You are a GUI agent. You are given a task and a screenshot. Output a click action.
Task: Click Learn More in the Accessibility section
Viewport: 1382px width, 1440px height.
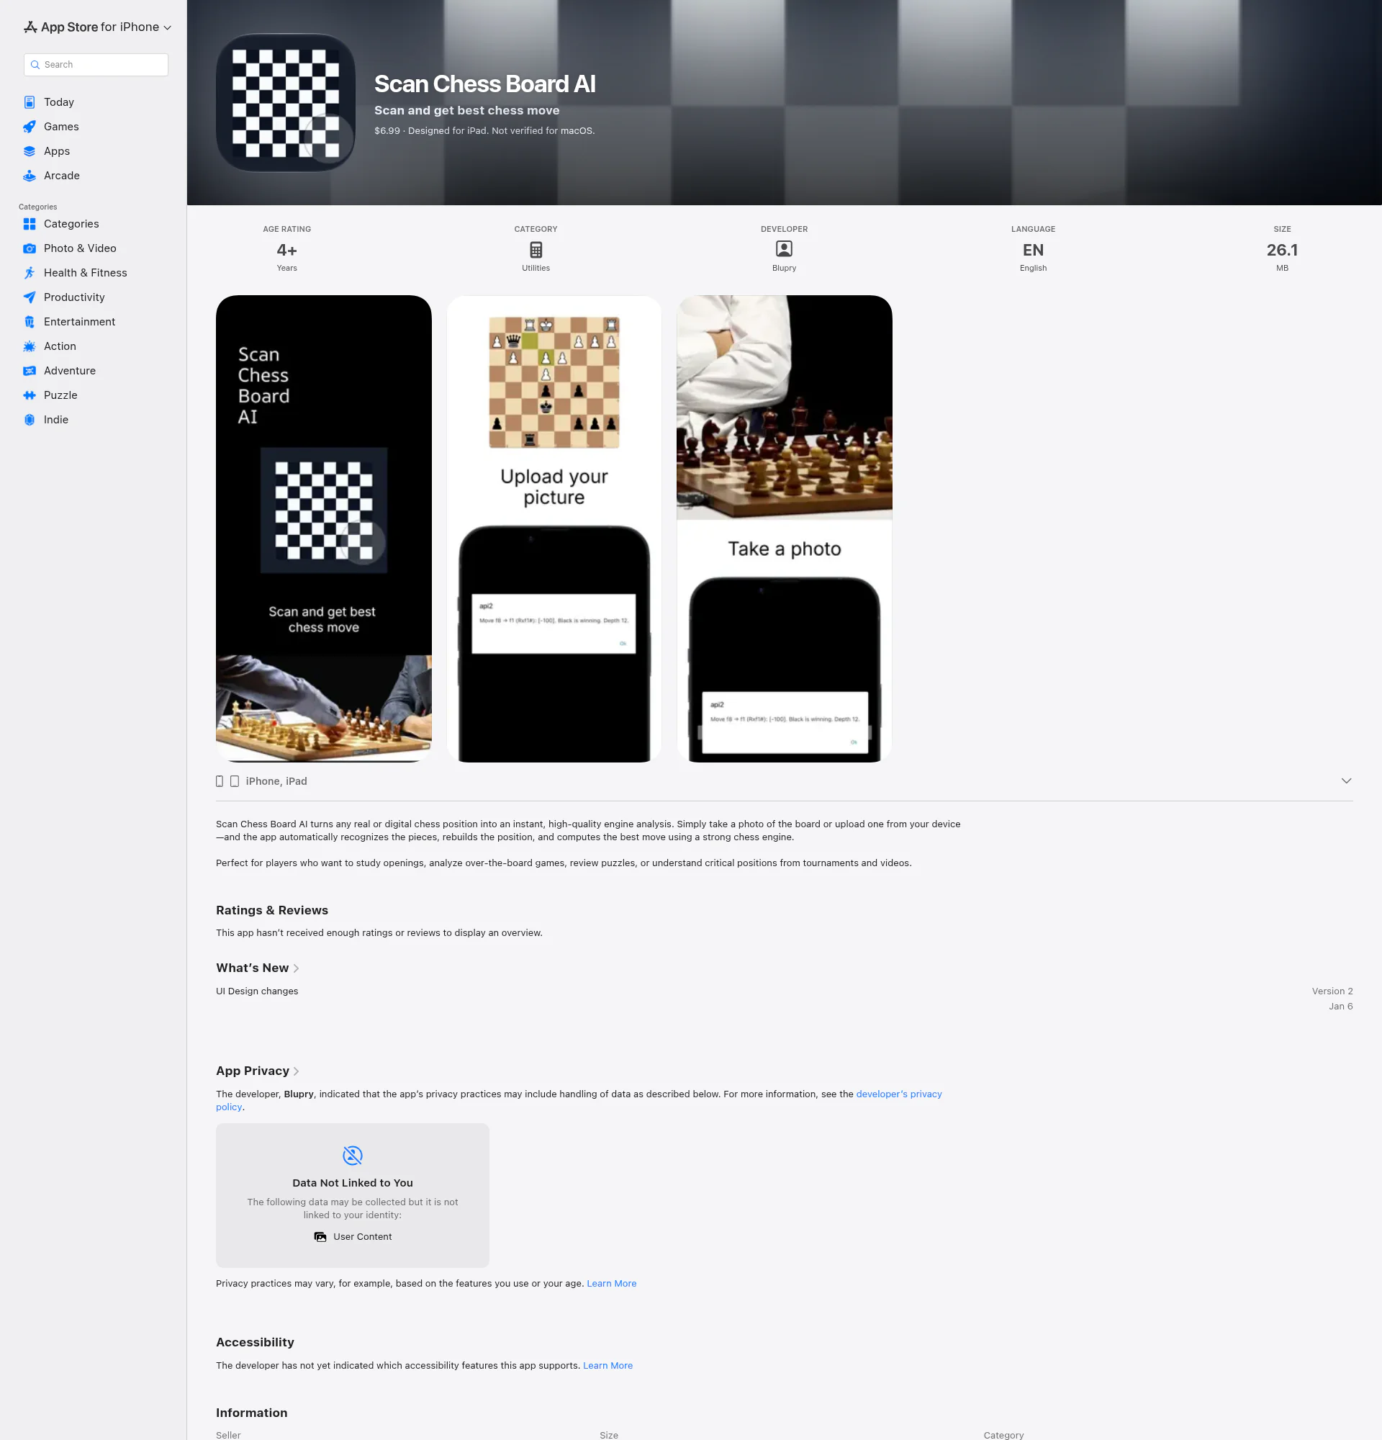click(608, 1366)
